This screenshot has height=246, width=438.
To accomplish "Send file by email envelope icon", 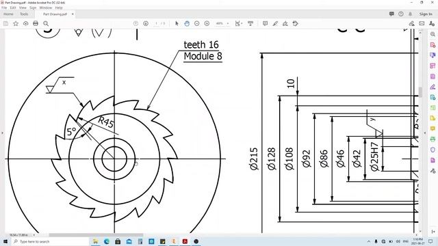I will click(422, 24).
